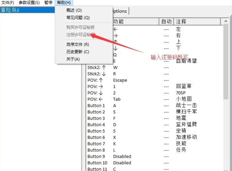Select 购买许可证秘钥 menu entry

coord(80,27)
